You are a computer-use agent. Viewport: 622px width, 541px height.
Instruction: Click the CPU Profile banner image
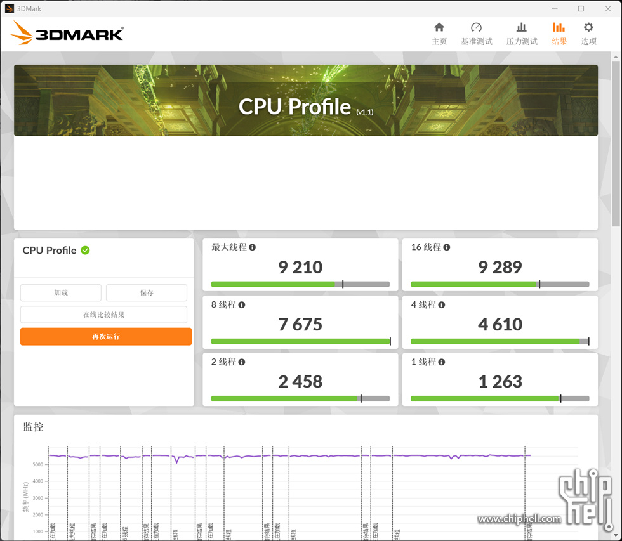(306, 100)
